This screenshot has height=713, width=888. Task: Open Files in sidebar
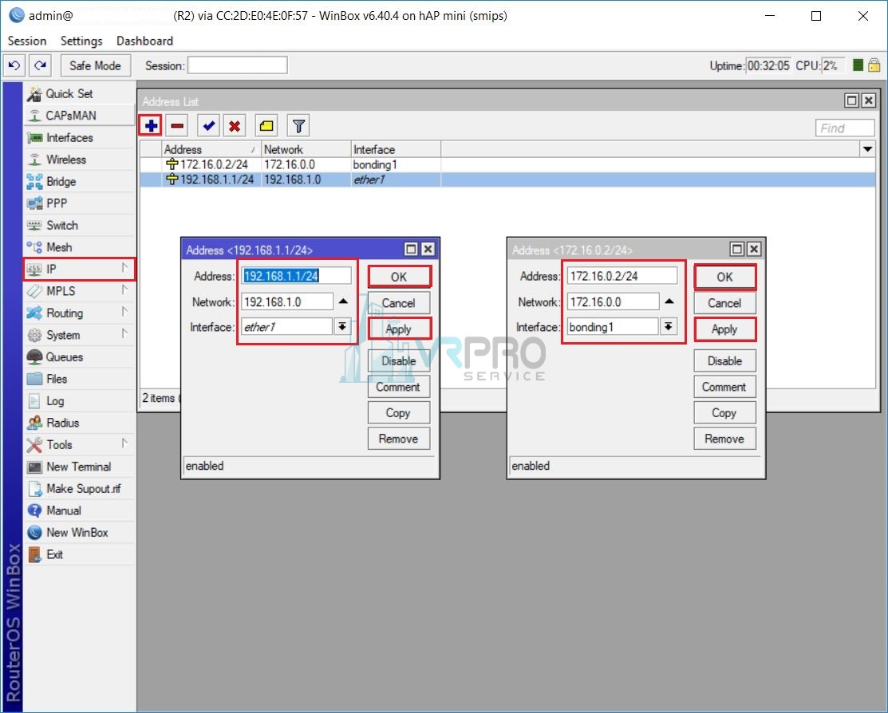[79, 379]
